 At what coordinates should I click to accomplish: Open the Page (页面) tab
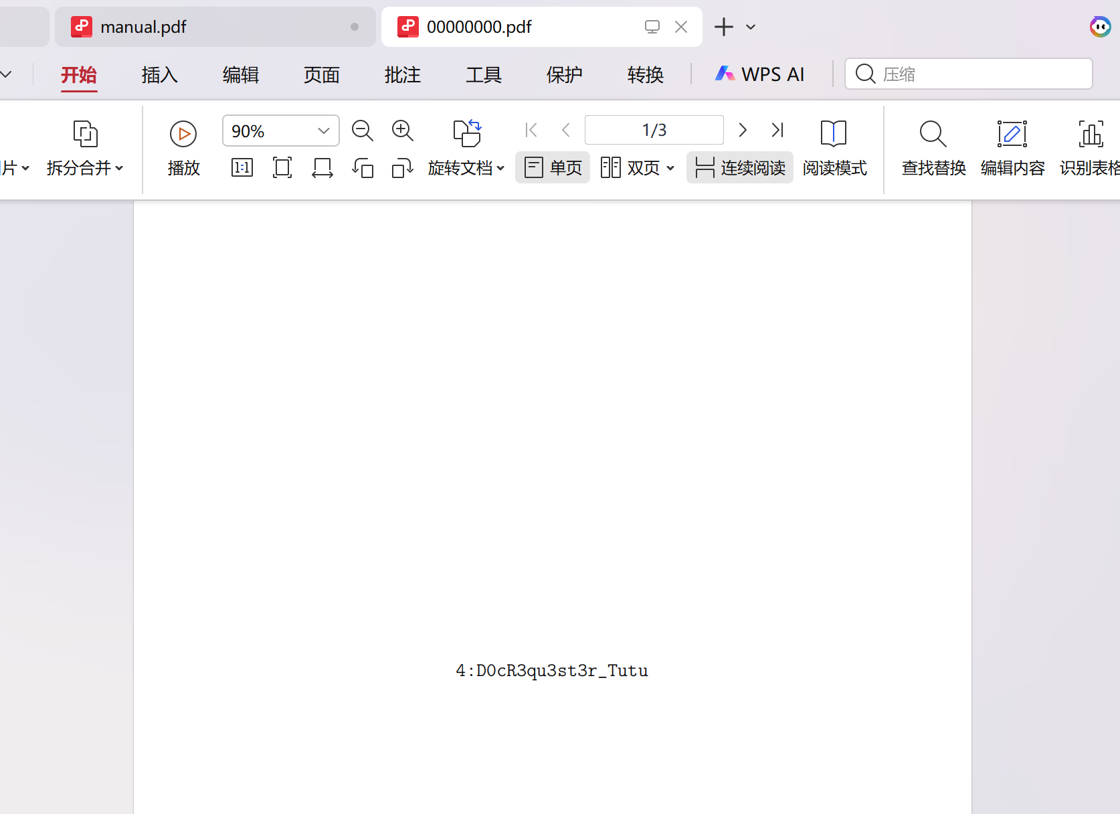pos(322,74)
